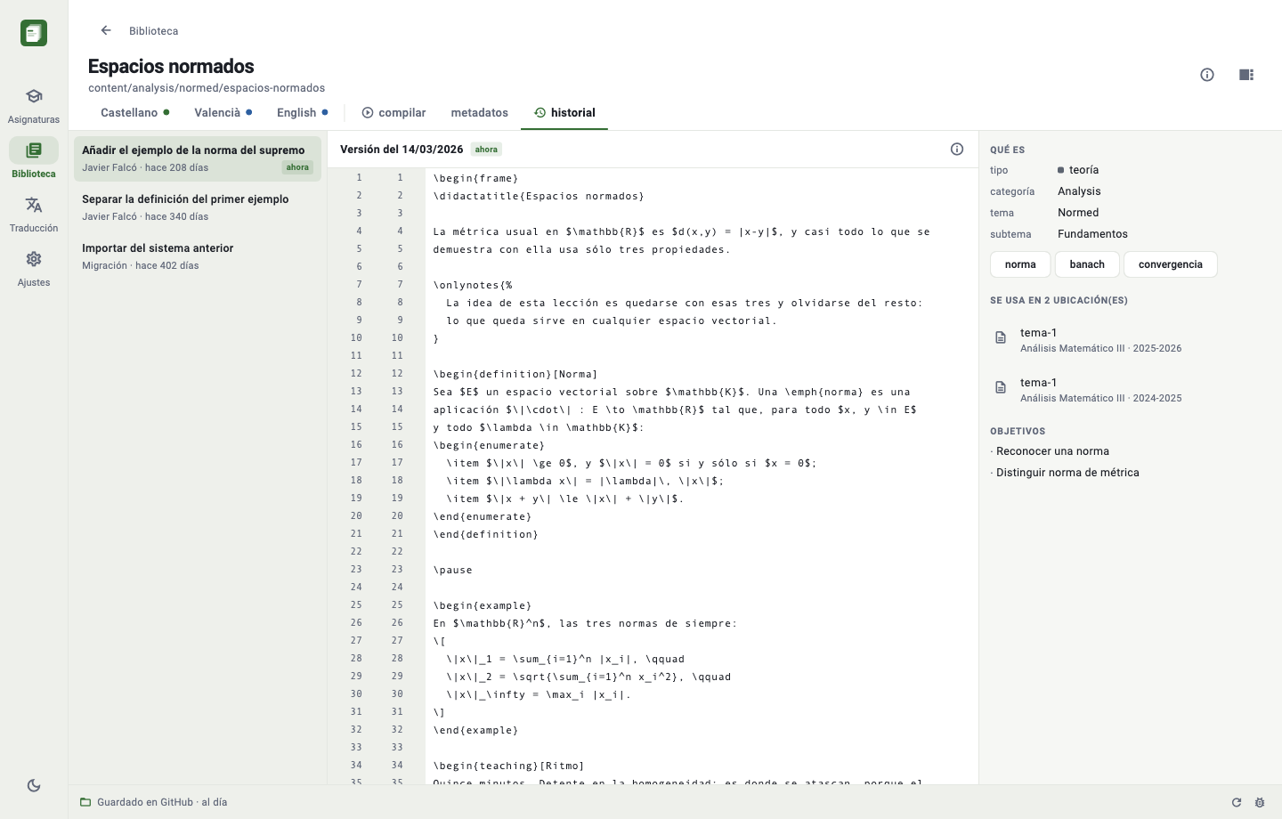This screenshot has width=1282, height=819.
Task: Select version Importar del sistema anterior
Action: (x=198, y=255)
